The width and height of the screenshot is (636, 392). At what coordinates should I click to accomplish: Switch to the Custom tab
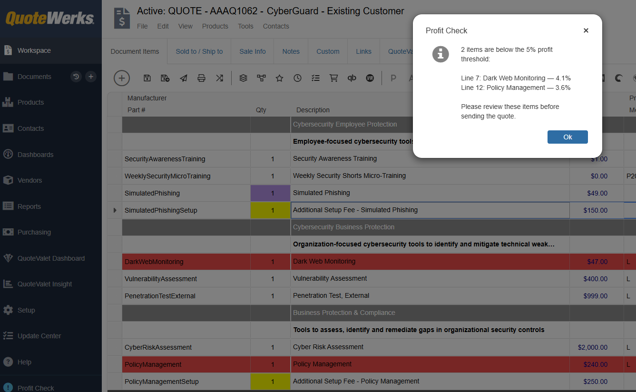pyautogui.click(x=328, y=51)
